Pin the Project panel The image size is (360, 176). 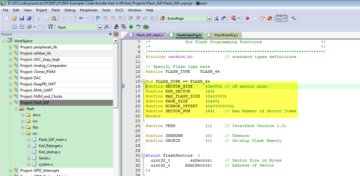coord(110,34)
